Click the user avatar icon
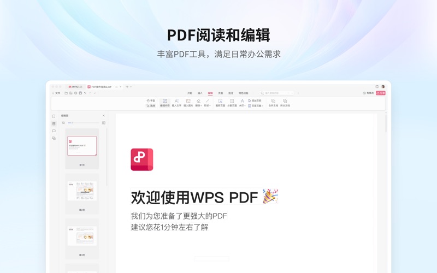Screen dimensions: 437x273 [383, 87]
